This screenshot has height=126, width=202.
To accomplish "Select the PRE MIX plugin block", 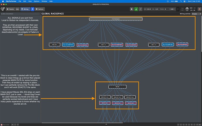I will click(117, 87).
